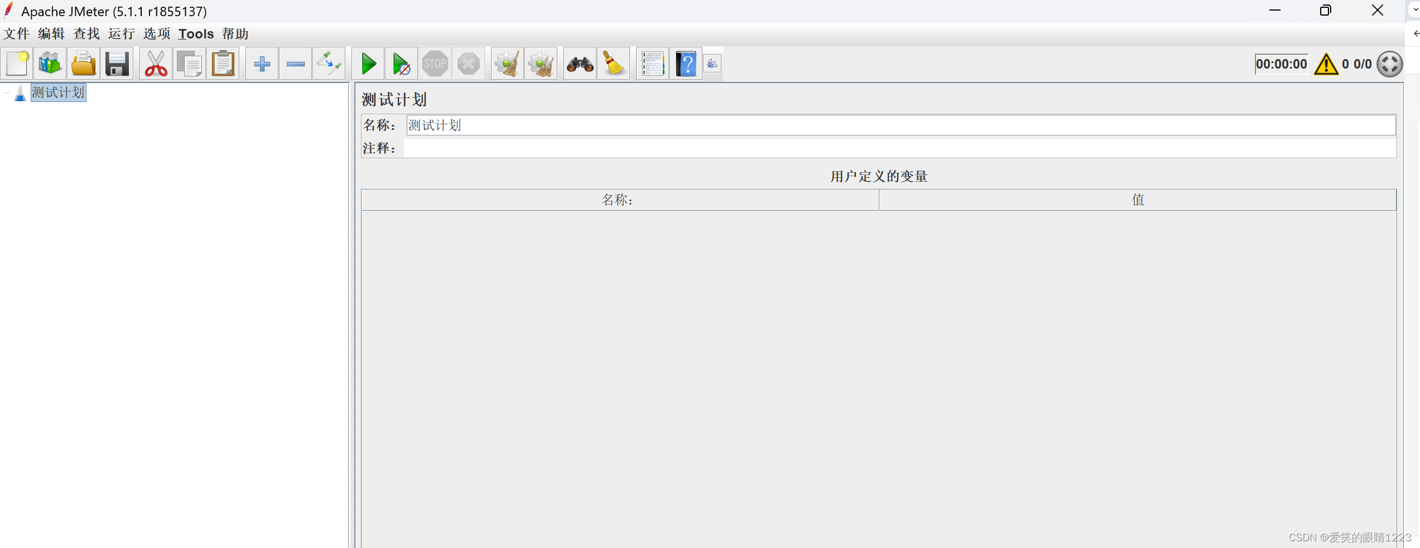Image resolution: width=1420 pixels, height=548 pixels.
Task: Save the test plan with floppy icon
Action: click(117, 64)
